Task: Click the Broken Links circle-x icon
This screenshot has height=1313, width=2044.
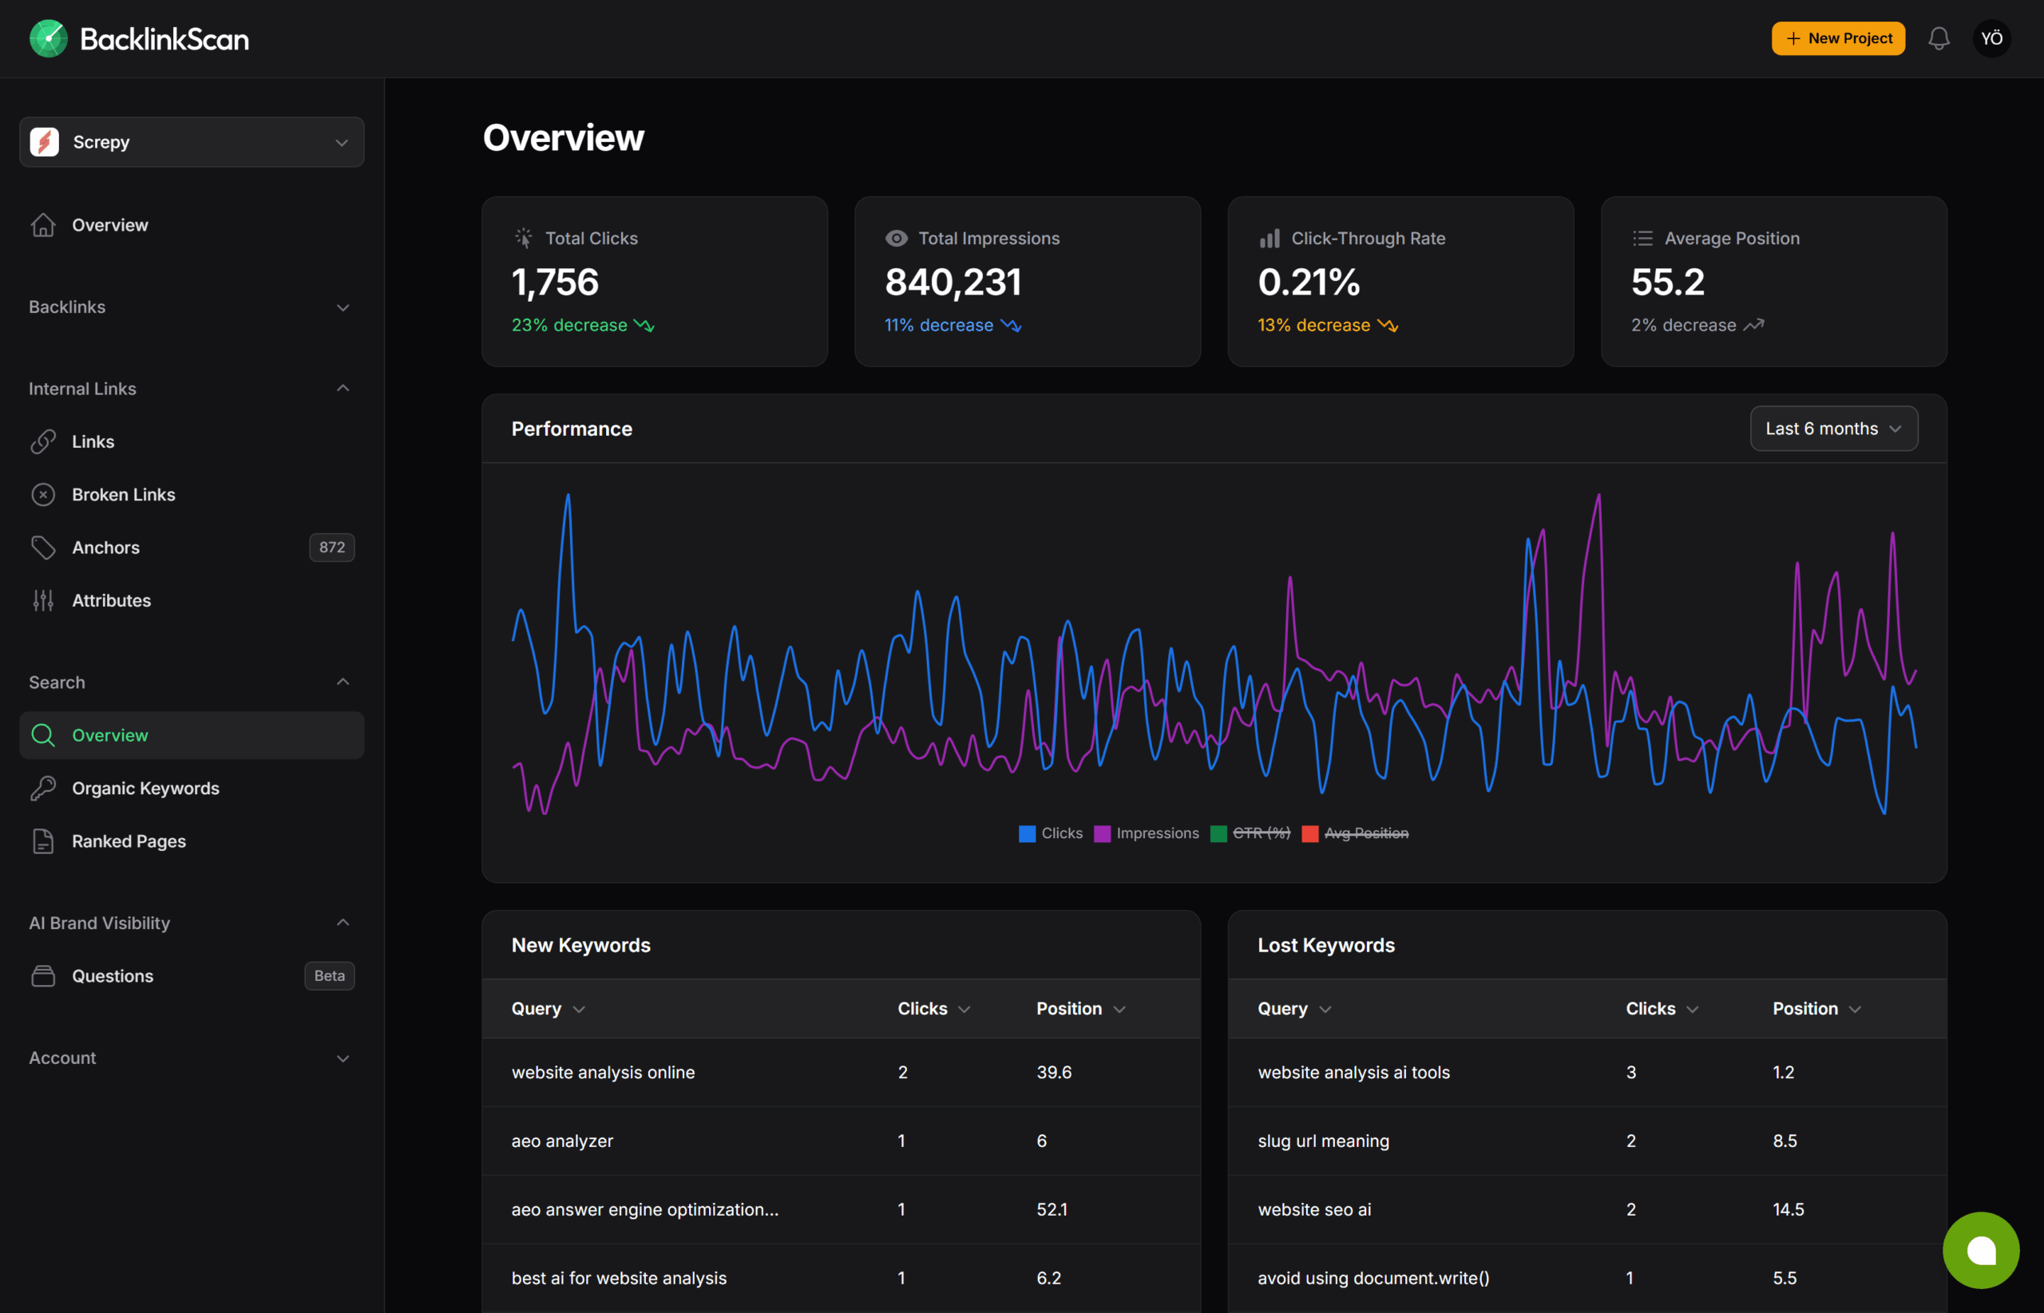Action: 43,495
